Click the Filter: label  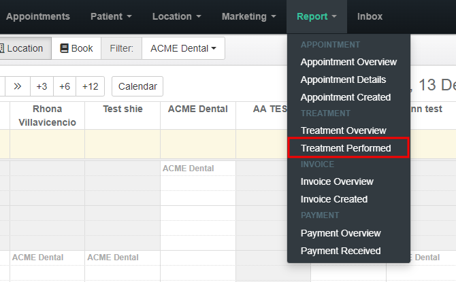coord(121,48)
